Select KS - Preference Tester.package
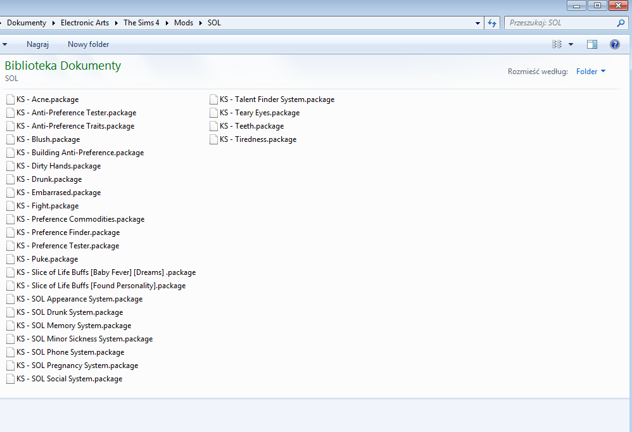This screenshot has width=632, height=432. (63, 246)
